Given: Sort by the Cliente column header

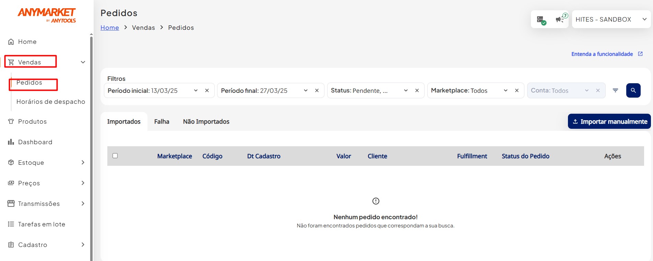Looking at the screenshot, I should coord(377,156).
